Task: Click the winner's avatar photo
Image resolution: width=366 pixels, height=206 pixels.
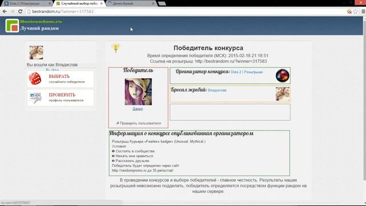Action: 138,92
